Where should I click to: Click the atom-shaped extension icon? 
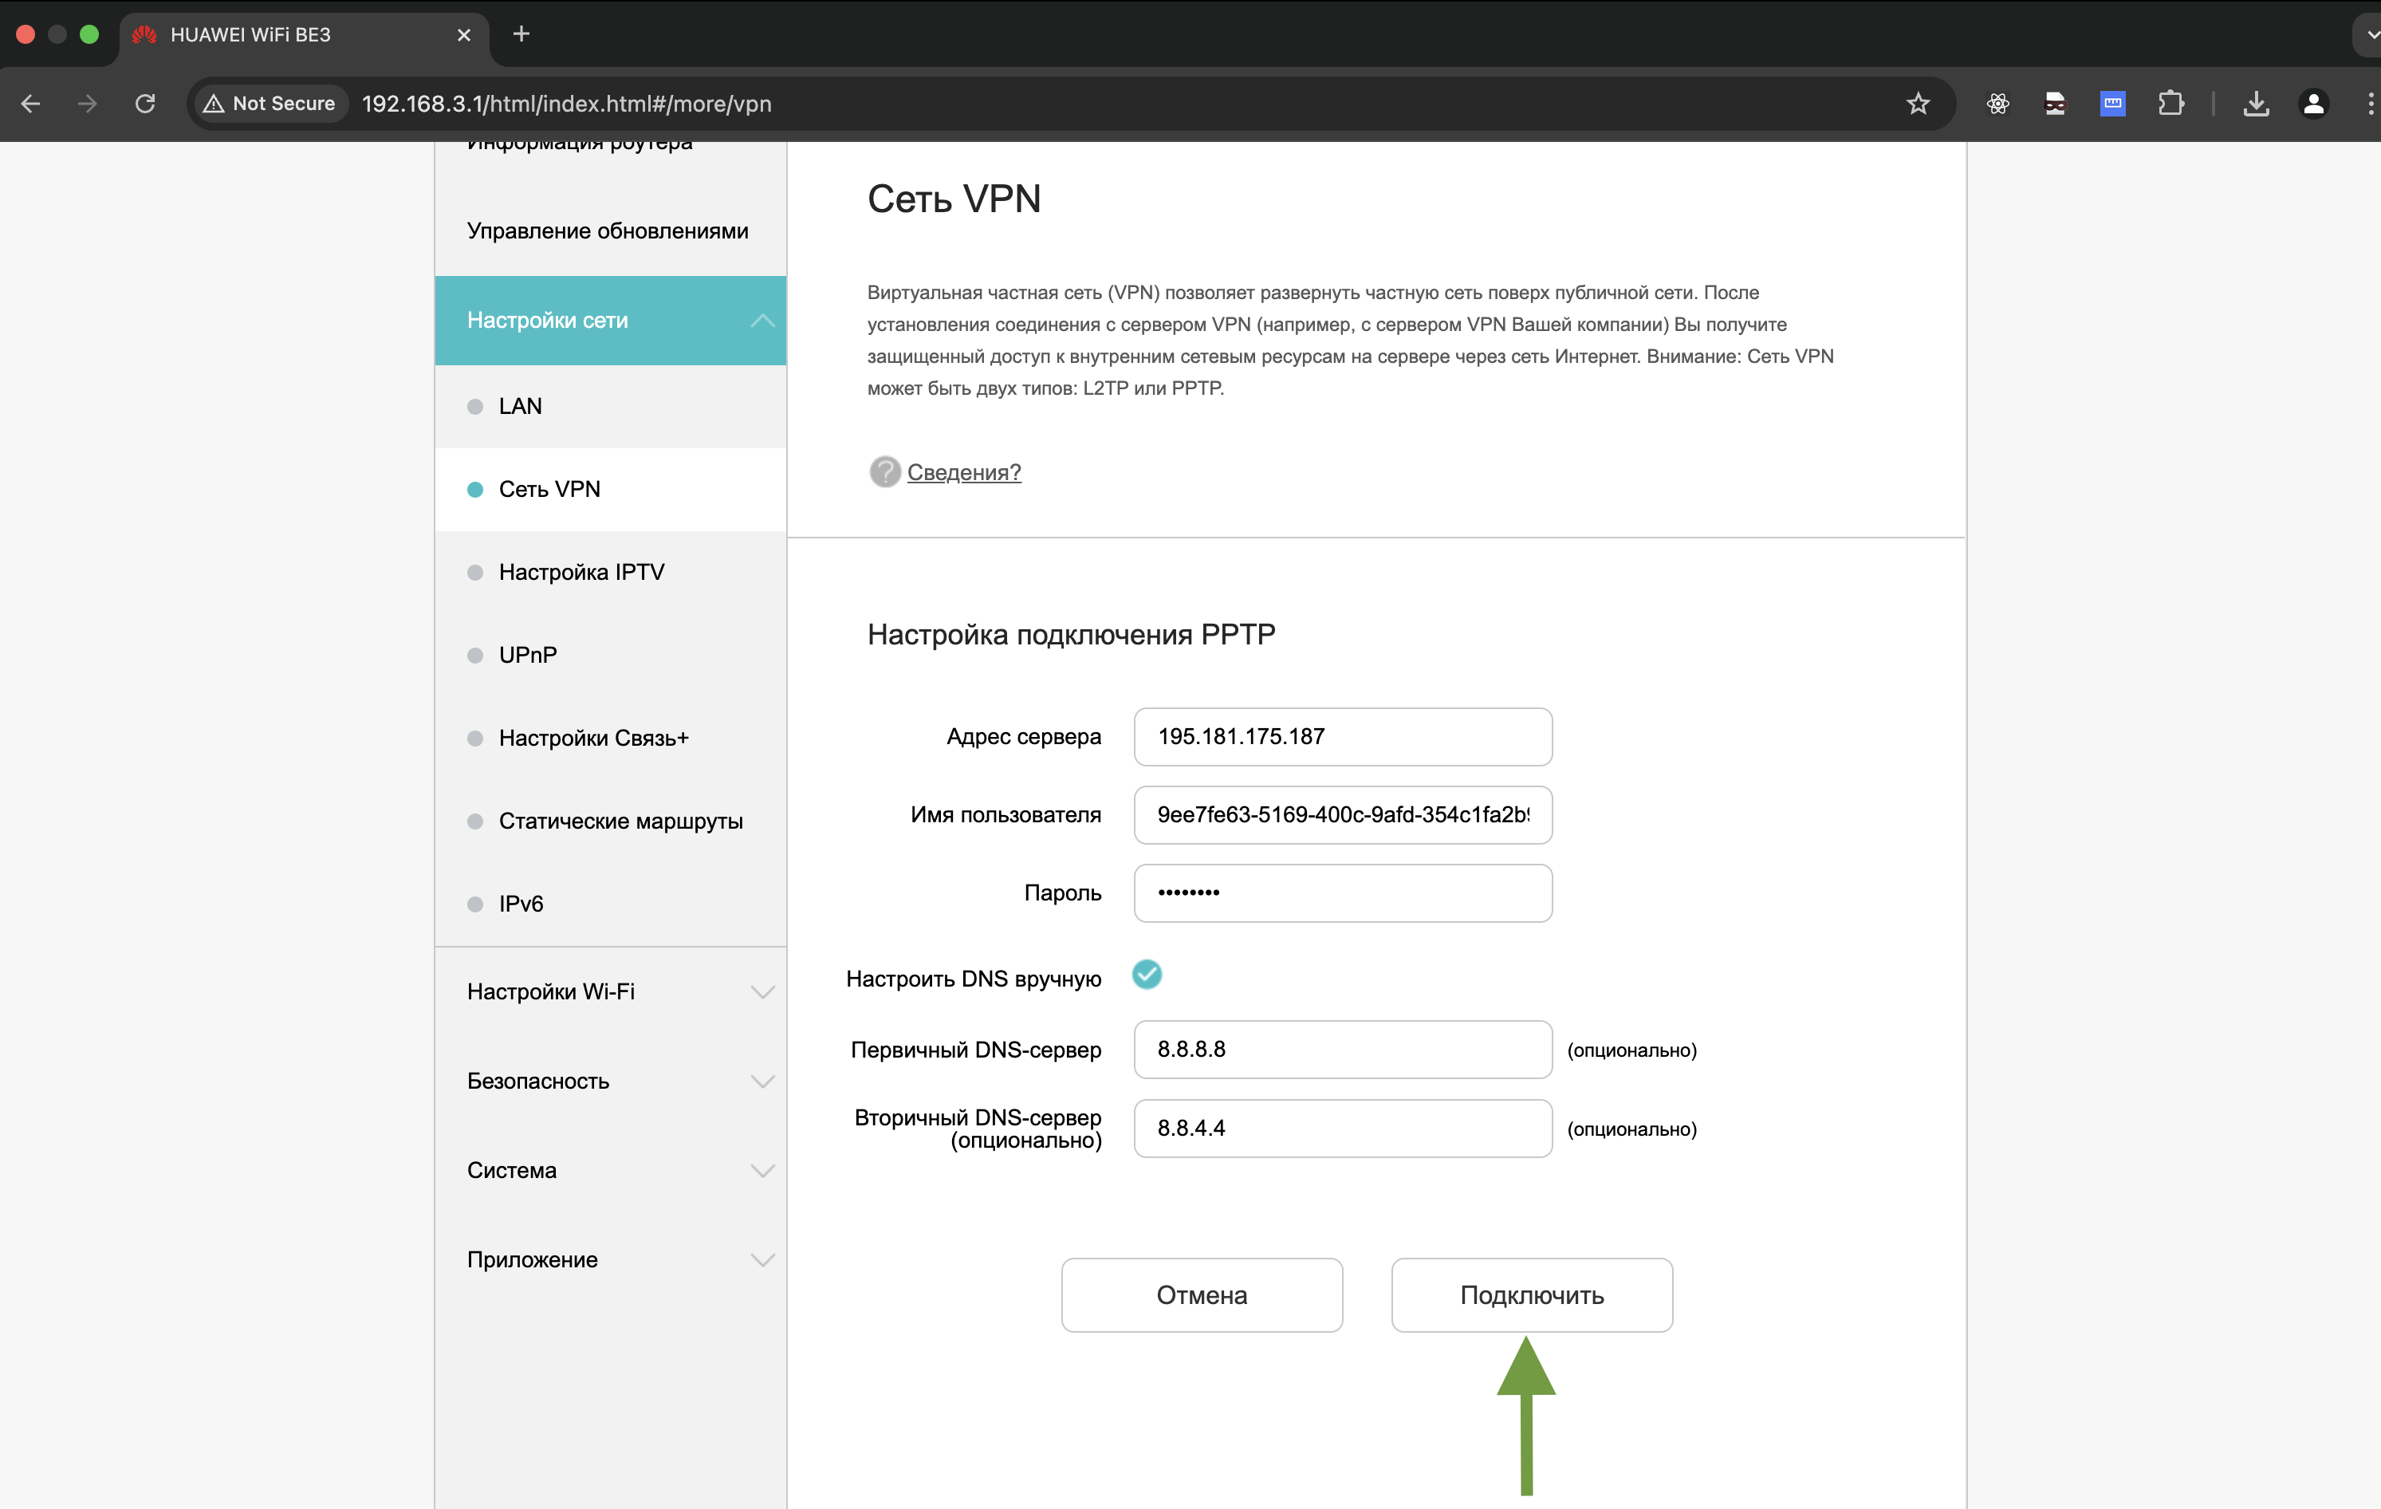click(x=1997, y=104)
